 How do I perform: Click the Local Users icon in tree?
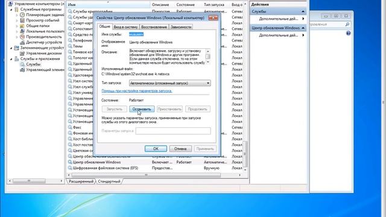pos(22,31)
